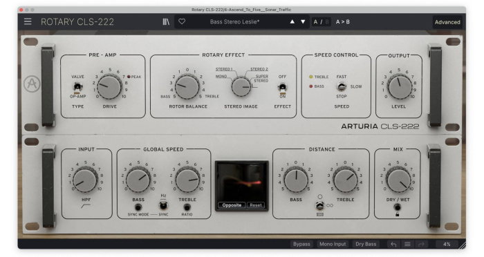Click the single circle icon above the Distance switch
484x257 pixels.
coord(319,197)
